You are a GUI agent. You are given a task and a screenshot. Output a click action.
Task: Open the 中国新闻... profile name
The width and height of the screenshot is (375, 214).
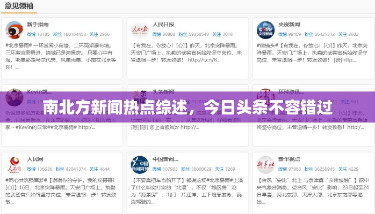pyautogui.click(x=165, y=159)
